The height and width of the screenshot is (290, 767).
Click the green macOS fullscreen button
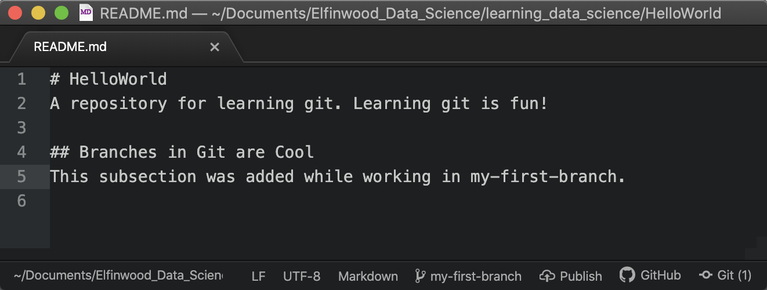tap(61, 13)
